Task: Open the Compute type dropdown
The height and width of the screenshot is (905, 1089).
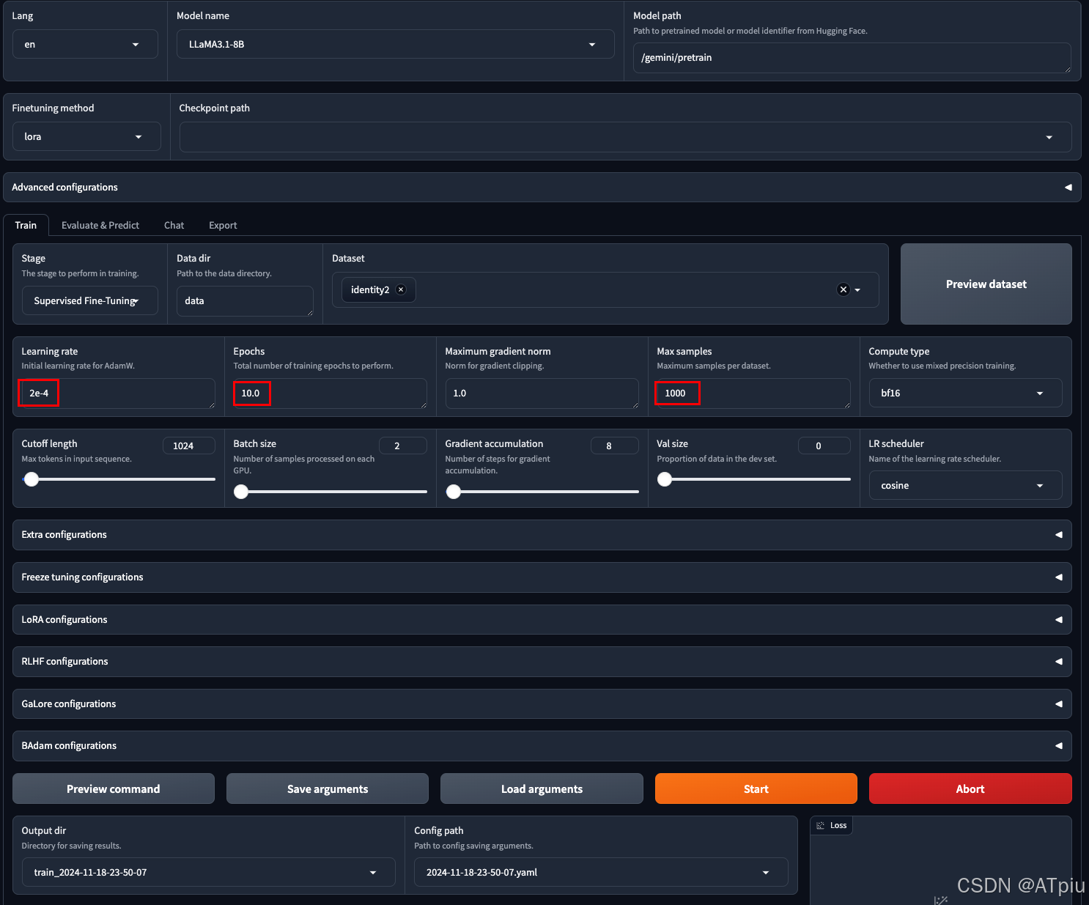Action: pos(965,393)
